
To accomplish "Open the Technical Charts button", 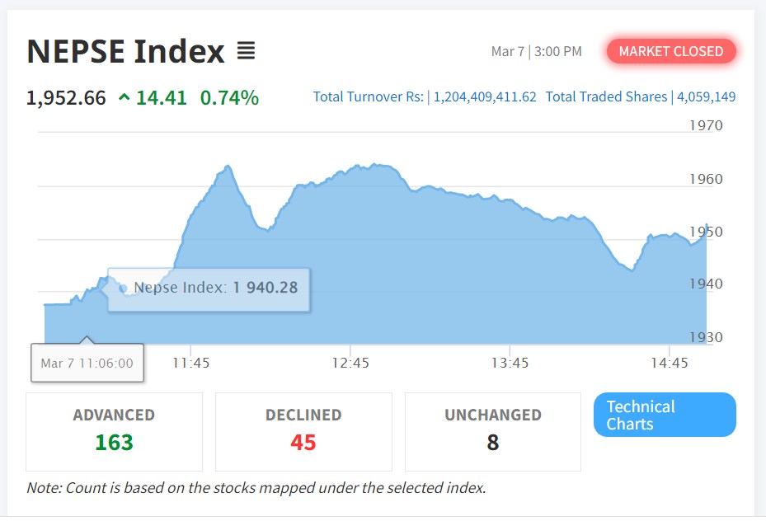I will pos(665,415).
